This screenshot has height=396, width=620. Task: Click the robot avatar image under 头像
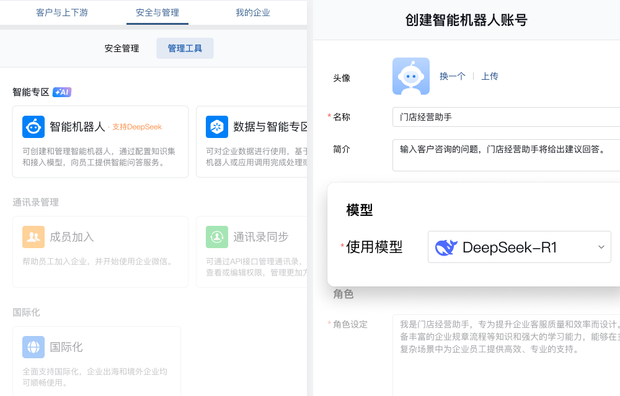pyautogui.click(x=411, y=76)
